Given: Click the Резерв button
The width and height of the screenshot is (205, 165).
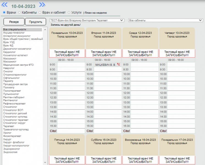Looking at the screenshot, I should [14, 22].
